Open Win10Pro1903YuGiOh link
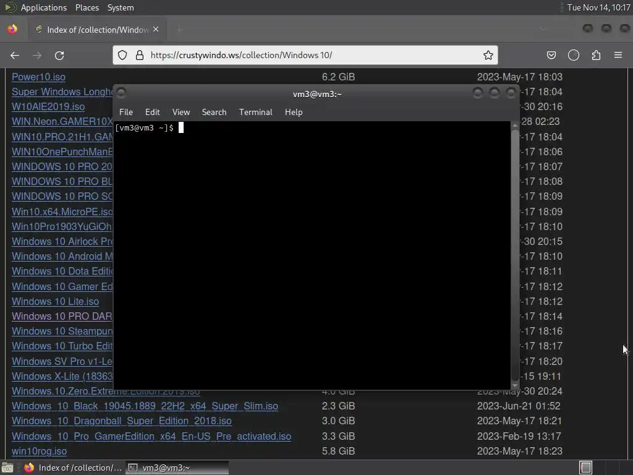Screen dimensions: 633x475 62,226
